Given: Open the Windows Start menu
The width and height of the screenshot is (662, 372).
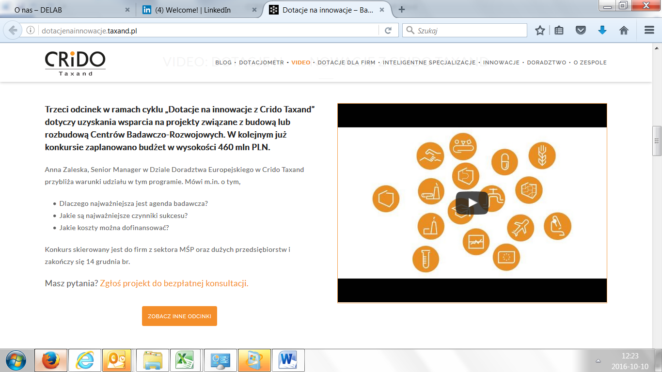Looking at the screenshot, I should click(x=16, y=360).
